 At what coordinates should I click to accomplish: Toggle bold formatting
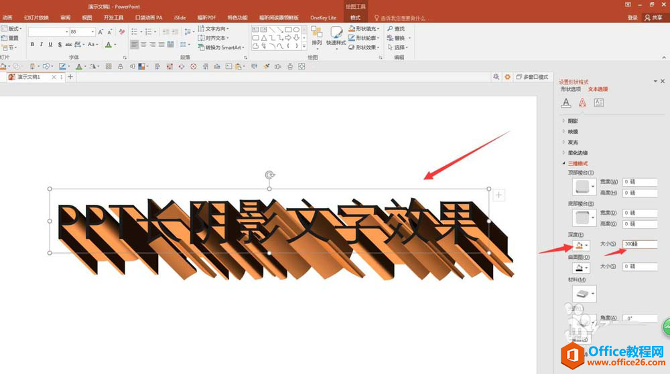31,45
